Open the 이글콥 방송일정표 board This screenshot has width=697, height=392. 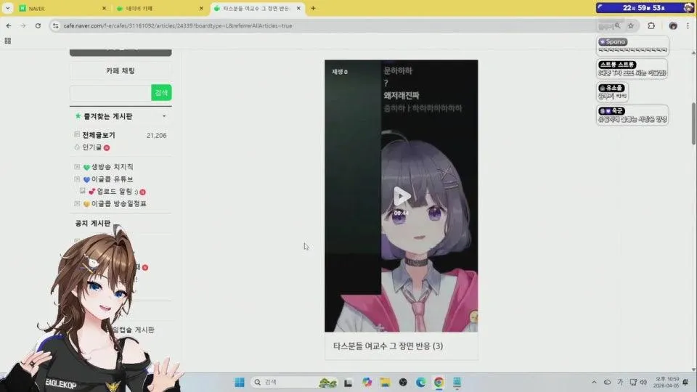118,203
